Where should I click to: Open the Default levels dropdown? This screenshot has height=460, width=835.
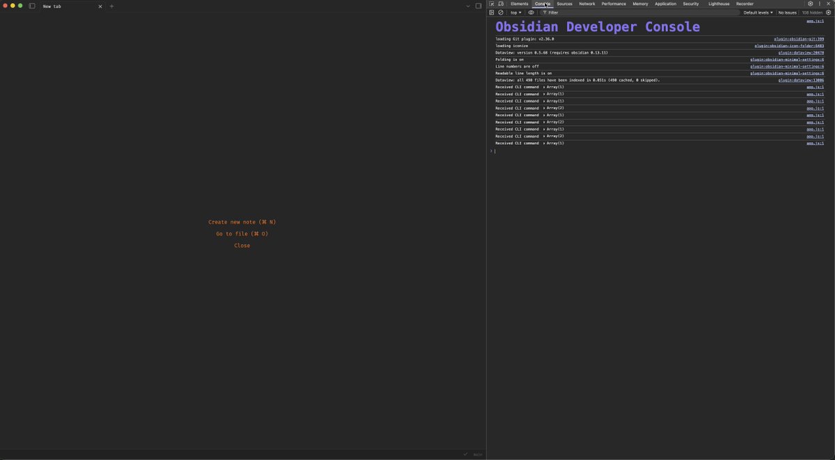[x=758, y=13]
